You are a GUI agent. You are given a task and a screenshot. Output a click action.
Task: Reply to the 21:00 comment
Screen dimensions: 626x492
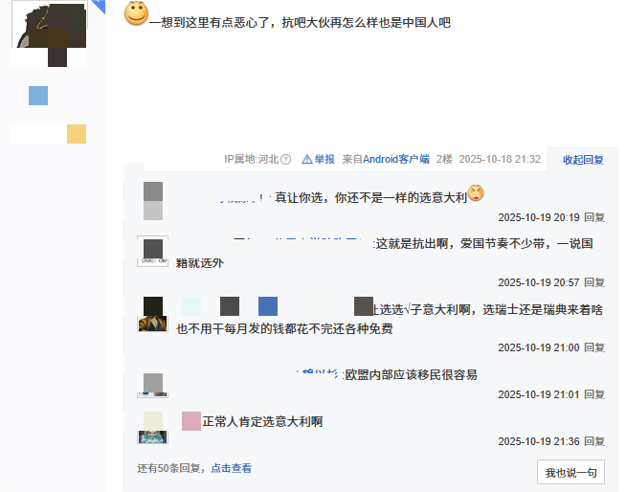click(x=594, y=347)
